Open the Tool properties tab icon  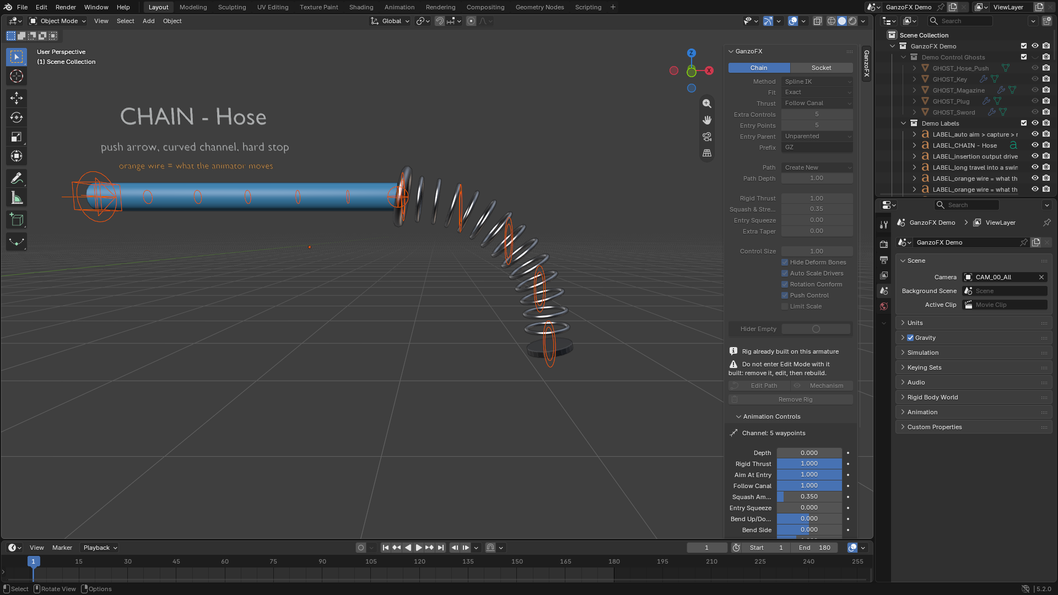[884, 225]
